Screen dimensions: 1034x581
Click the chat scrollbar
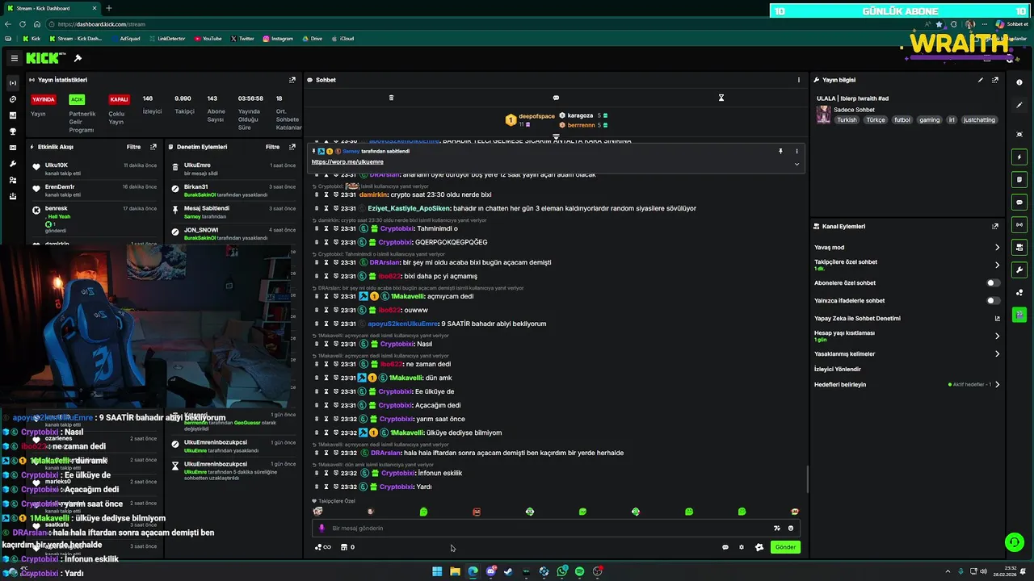coord(807,480)
